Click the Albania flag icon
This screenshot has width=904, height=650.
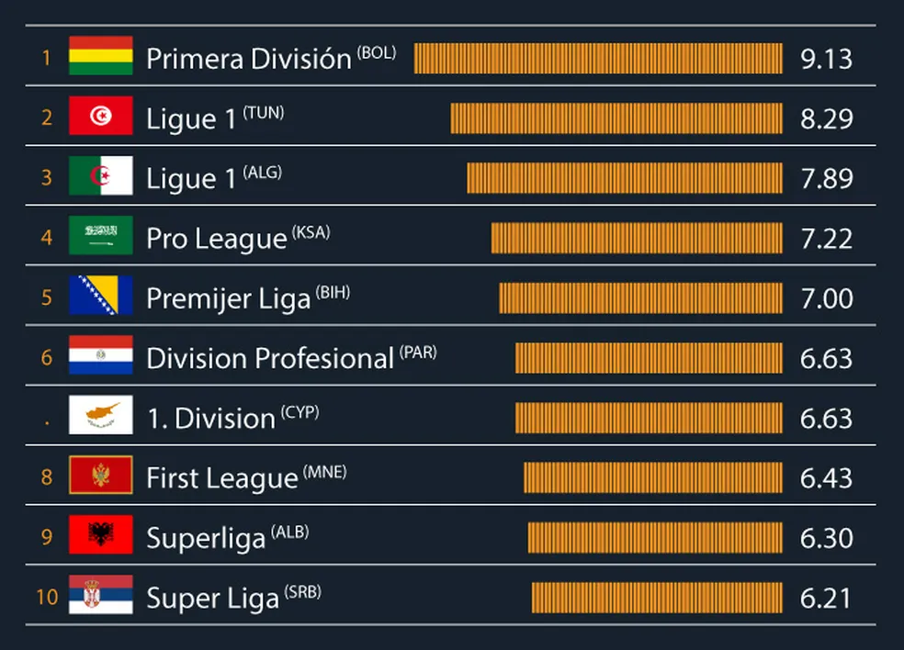101,535
